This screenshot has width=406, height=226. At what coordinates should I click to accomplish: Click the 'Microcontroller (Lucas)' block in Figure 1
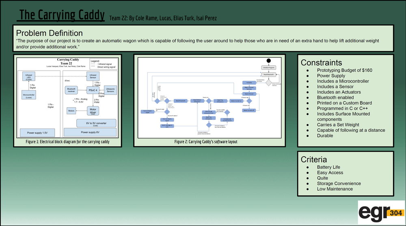[28, 95]
